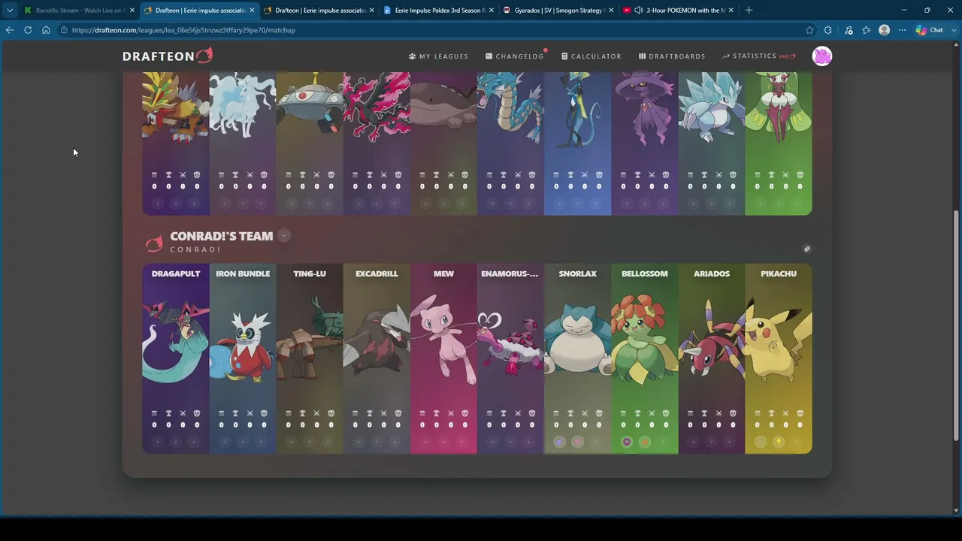This screenshot has height=541, width=962.
Task: Click the TING-LU card name
Action: 310,274
